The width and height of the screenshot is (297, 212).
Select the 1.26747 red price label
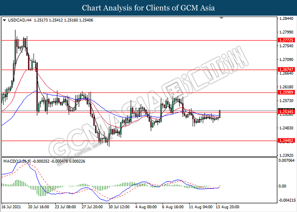tap(286, 70)
